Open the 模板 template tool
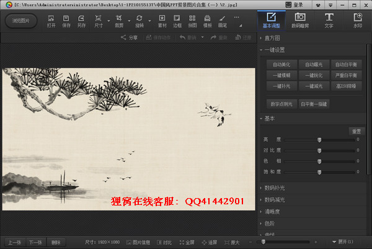 [207, 21]
